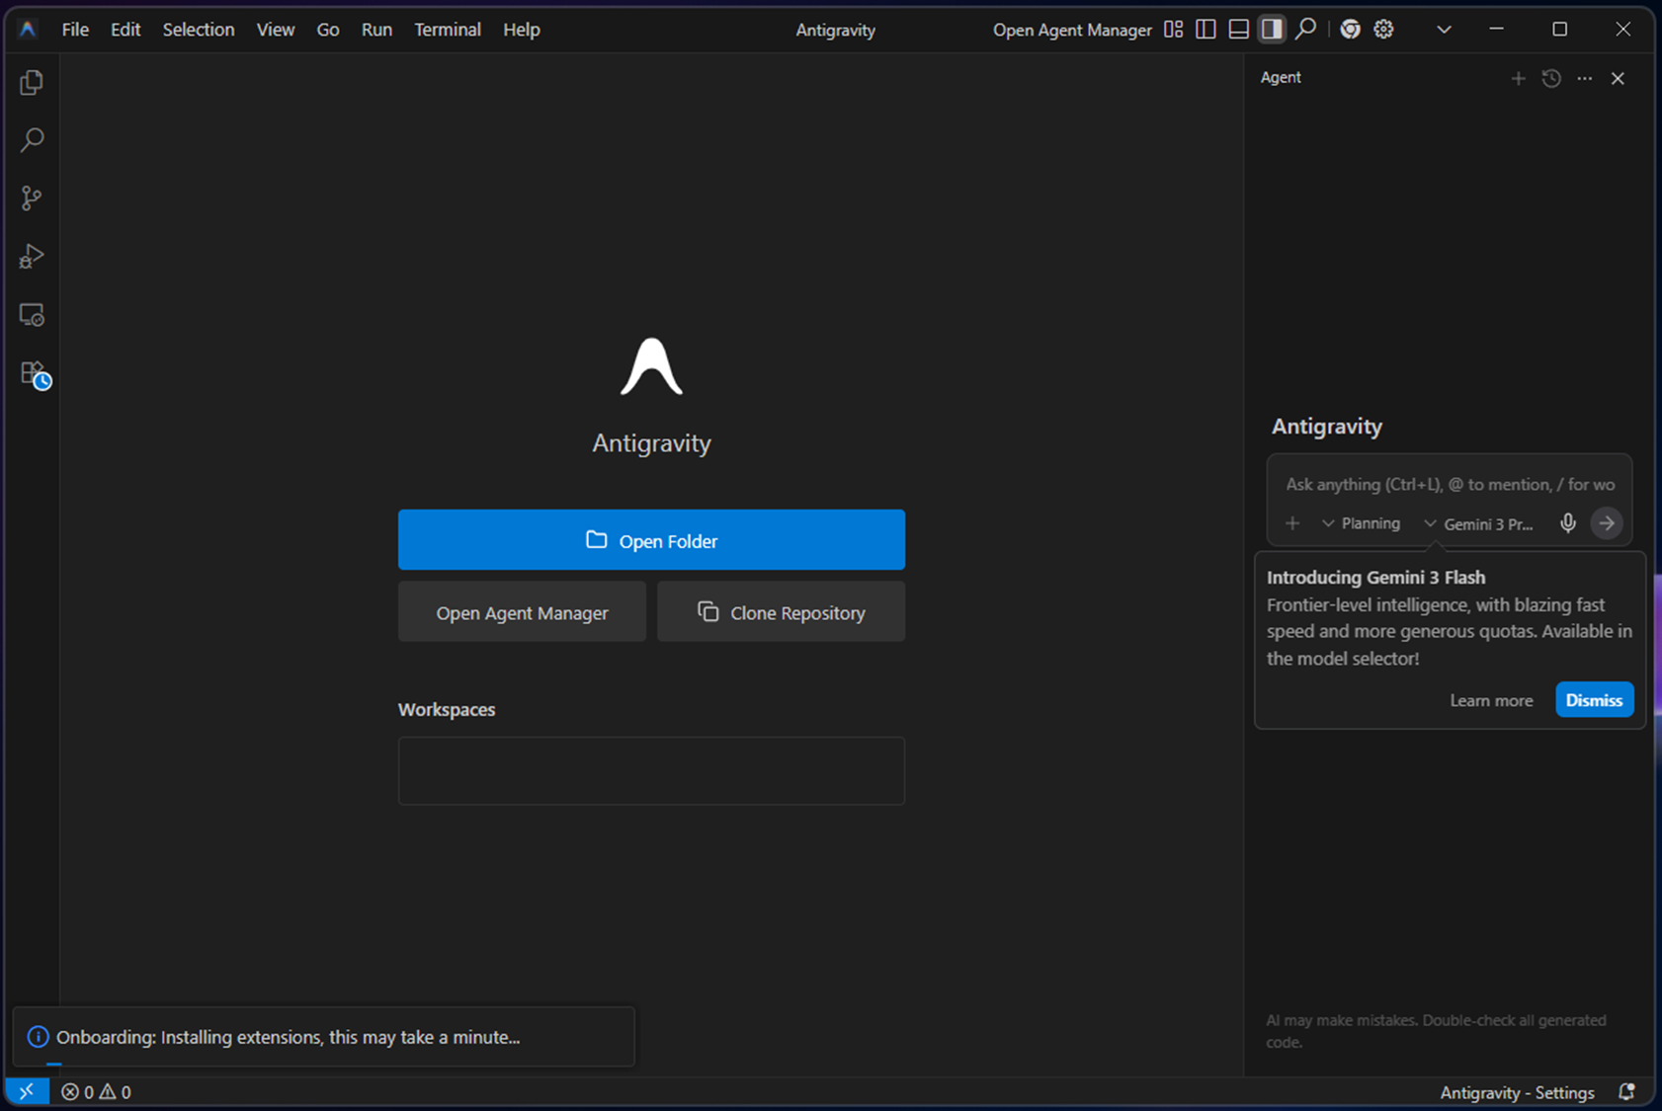
Task: Open the Go menu
Action: click(x=328, y=30)
